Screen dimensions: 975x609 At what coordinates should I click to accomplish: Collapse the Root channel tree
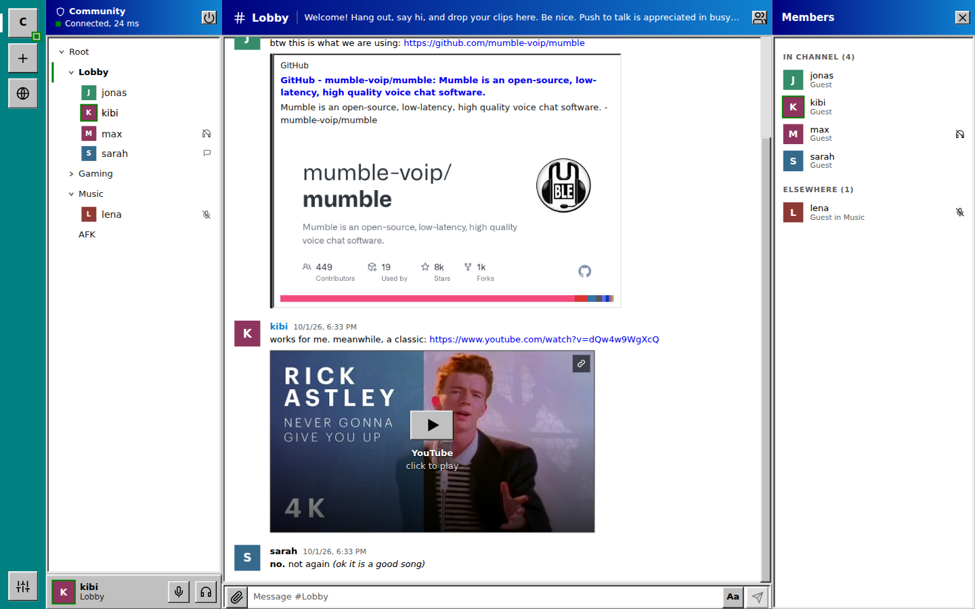62,52
